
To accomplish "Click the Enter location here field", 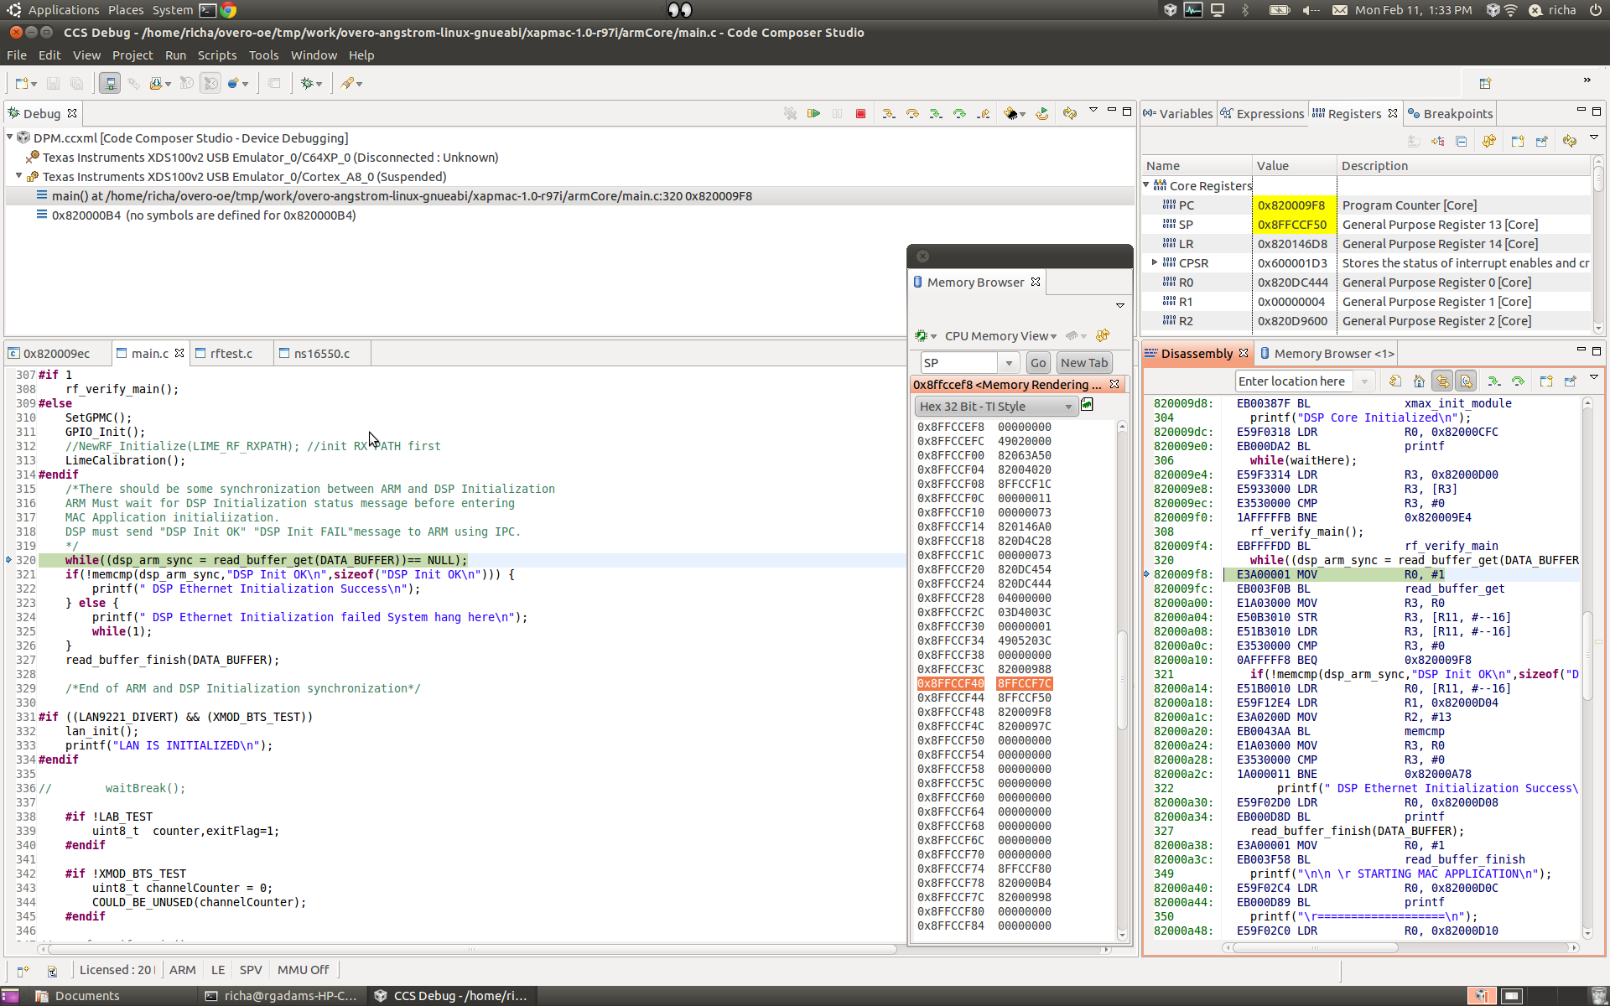I will [1294, 381].
